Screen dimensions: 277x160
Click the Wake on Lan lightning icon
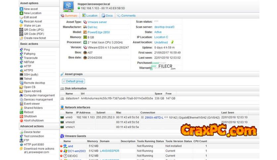click(x=22, y=25)
